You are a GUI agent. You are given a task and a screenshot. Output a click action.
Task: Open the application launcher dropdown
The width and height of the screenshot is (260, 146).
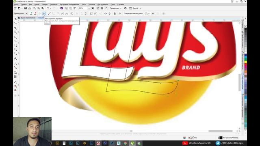click(x=135, y=8)
